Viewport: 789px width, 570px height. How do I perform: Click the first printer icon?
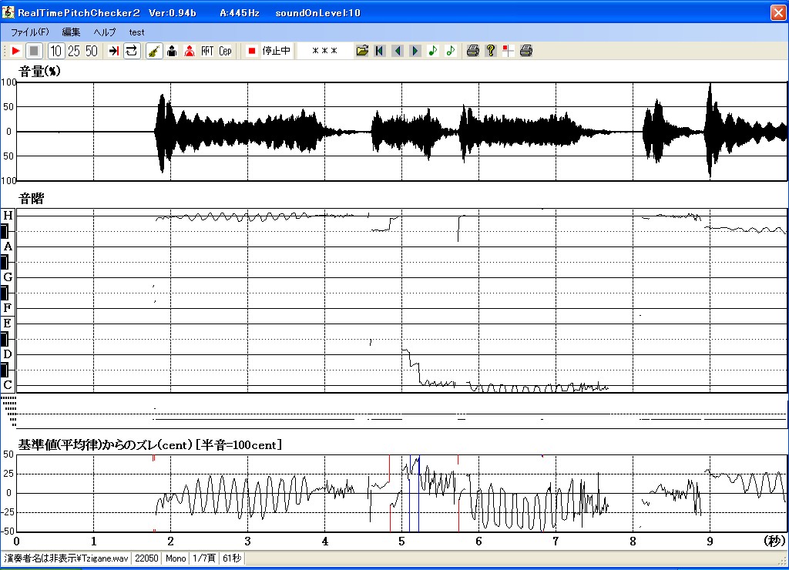click(472, 51)
